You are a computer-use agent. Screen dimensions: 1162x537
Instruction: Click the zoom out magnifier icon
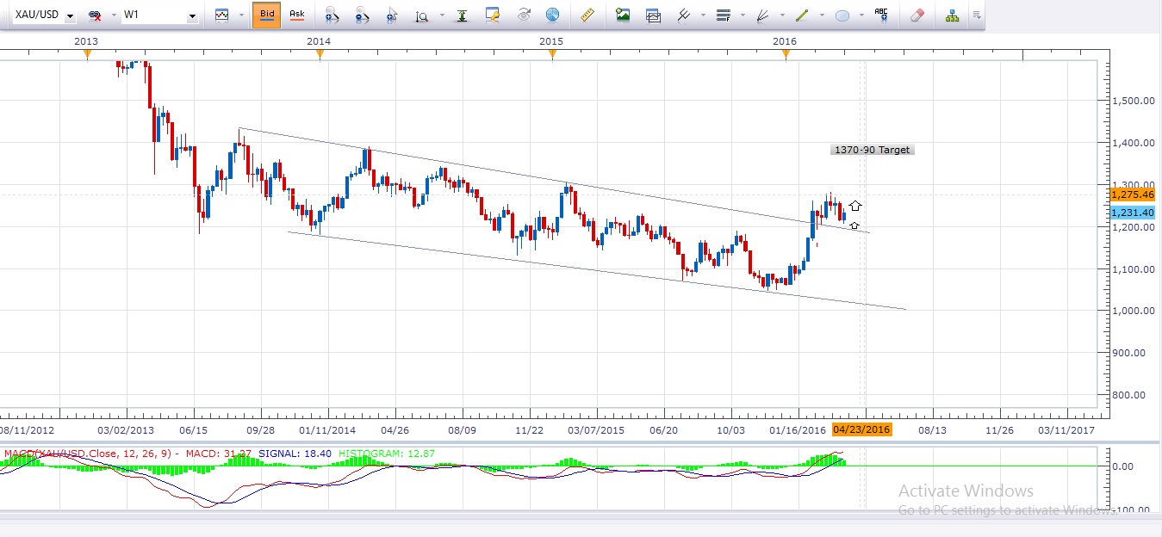pyautogui.click(x=362, y=15)
